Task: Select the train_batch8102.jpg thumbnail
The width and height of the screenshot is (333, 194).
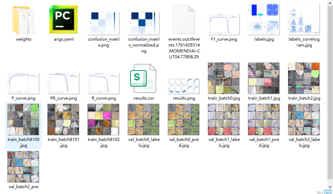Action: (x=104, y=119)
